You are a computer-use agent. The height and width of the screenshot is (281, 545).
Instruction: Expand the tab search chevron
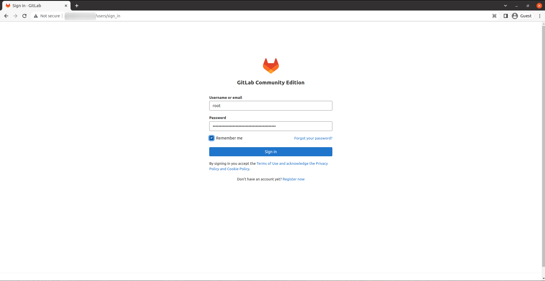click(x=505, y=6)
